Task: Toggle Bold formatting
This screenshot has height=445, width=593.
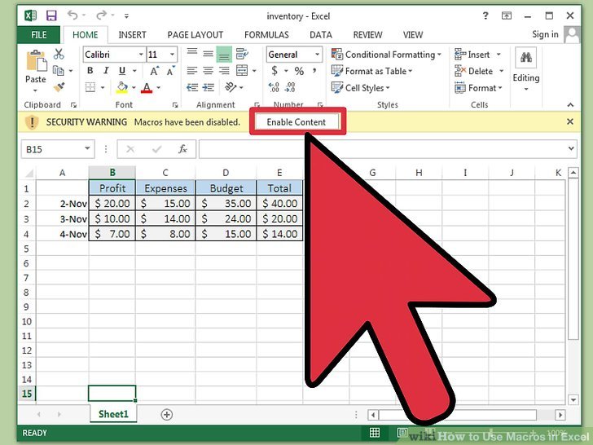Action: [x=90, y=71]
